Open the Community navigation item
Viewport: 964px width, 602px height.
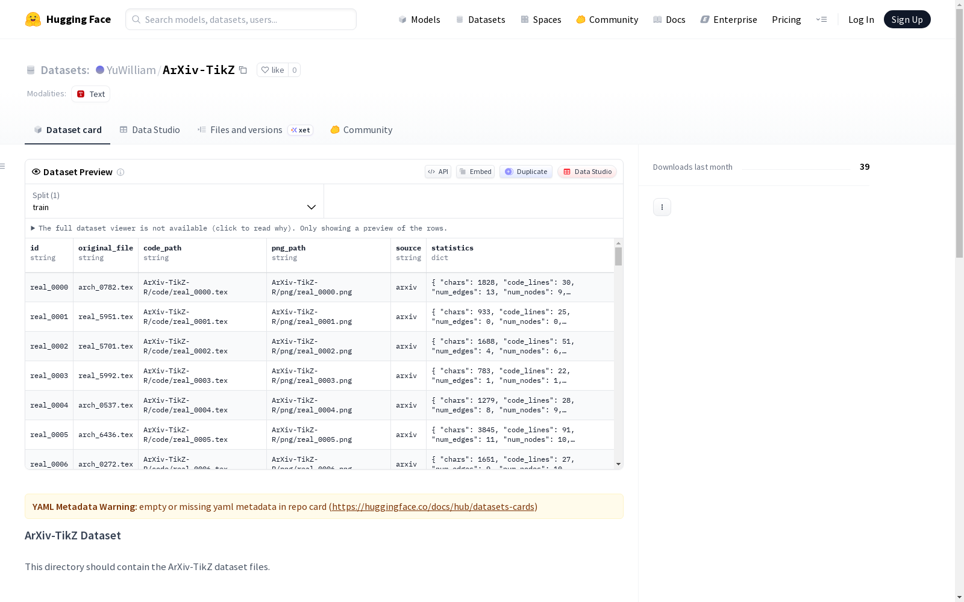click(x=607, y=19)
